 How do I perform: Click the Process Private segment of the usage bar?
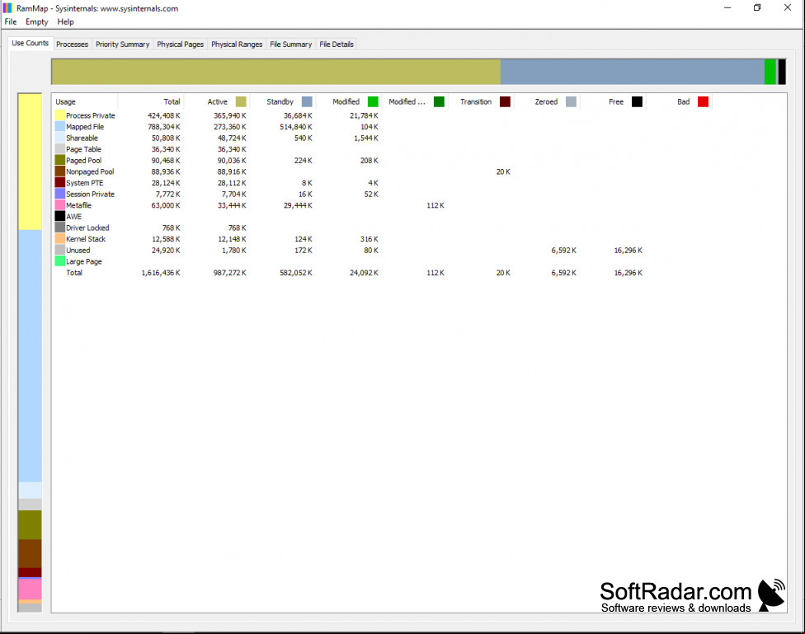[30, 162]
